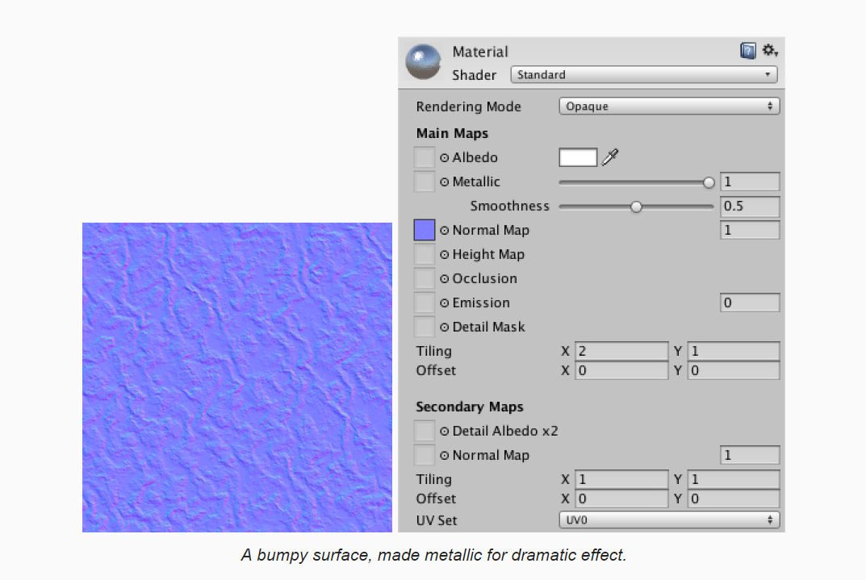866x580 pixels.
Task: Click the bumpy surface caption text
Action: point(433,555)
